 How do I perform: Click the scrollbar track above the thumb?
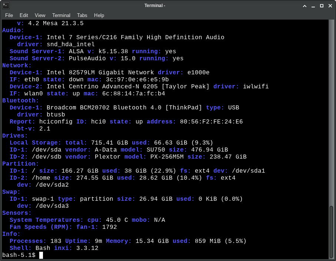tap(331, 111)
